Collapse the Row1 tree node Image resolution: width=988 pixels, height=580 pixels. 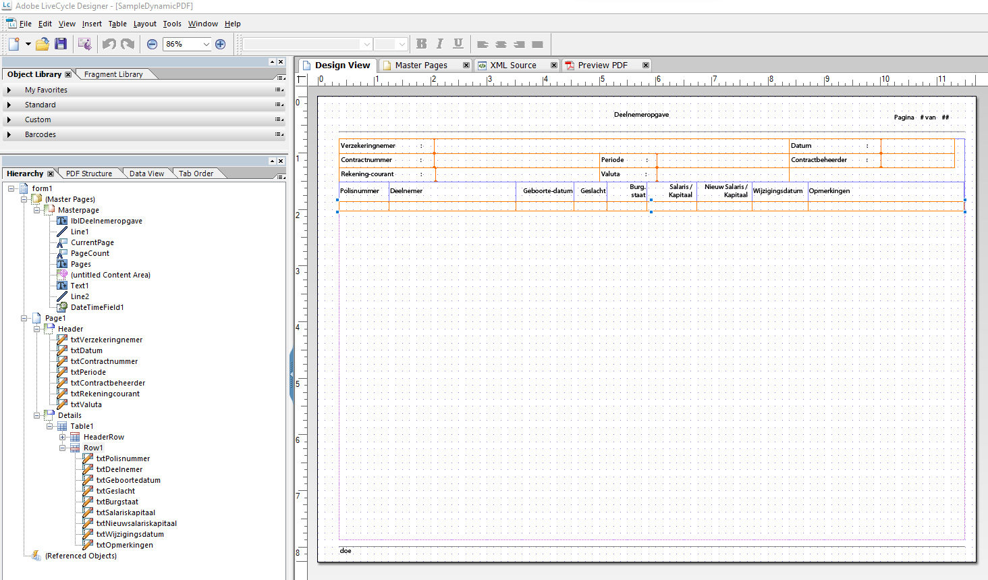point(63,448)
